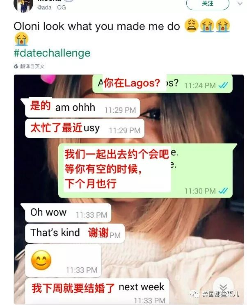Click the globe translation icon
The image size is (247, 305).
click(16, 66)
